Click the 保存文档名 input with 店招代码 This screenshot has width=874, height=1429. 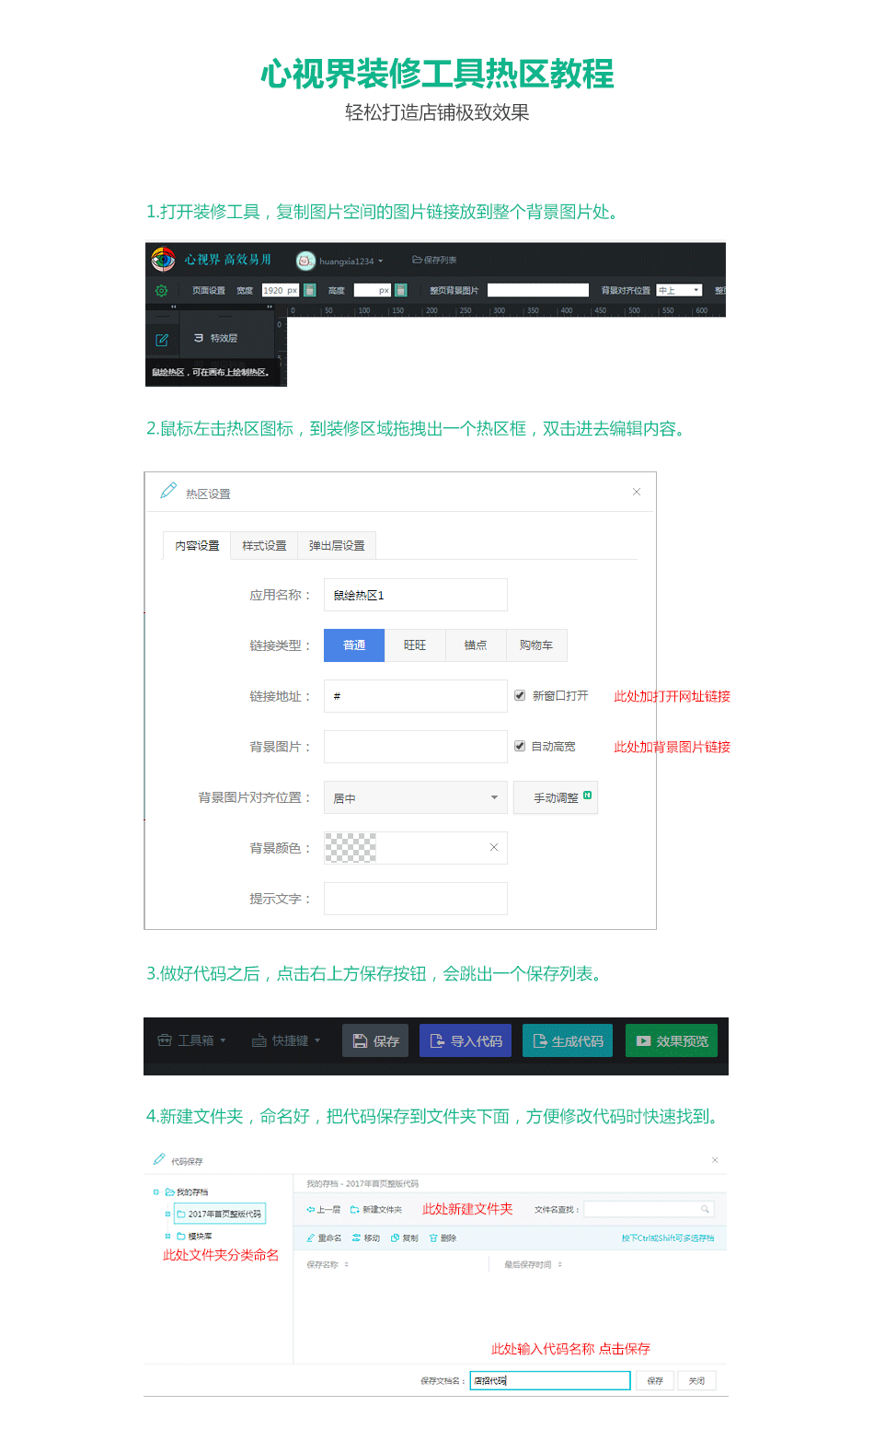(x=550, y=1380)
